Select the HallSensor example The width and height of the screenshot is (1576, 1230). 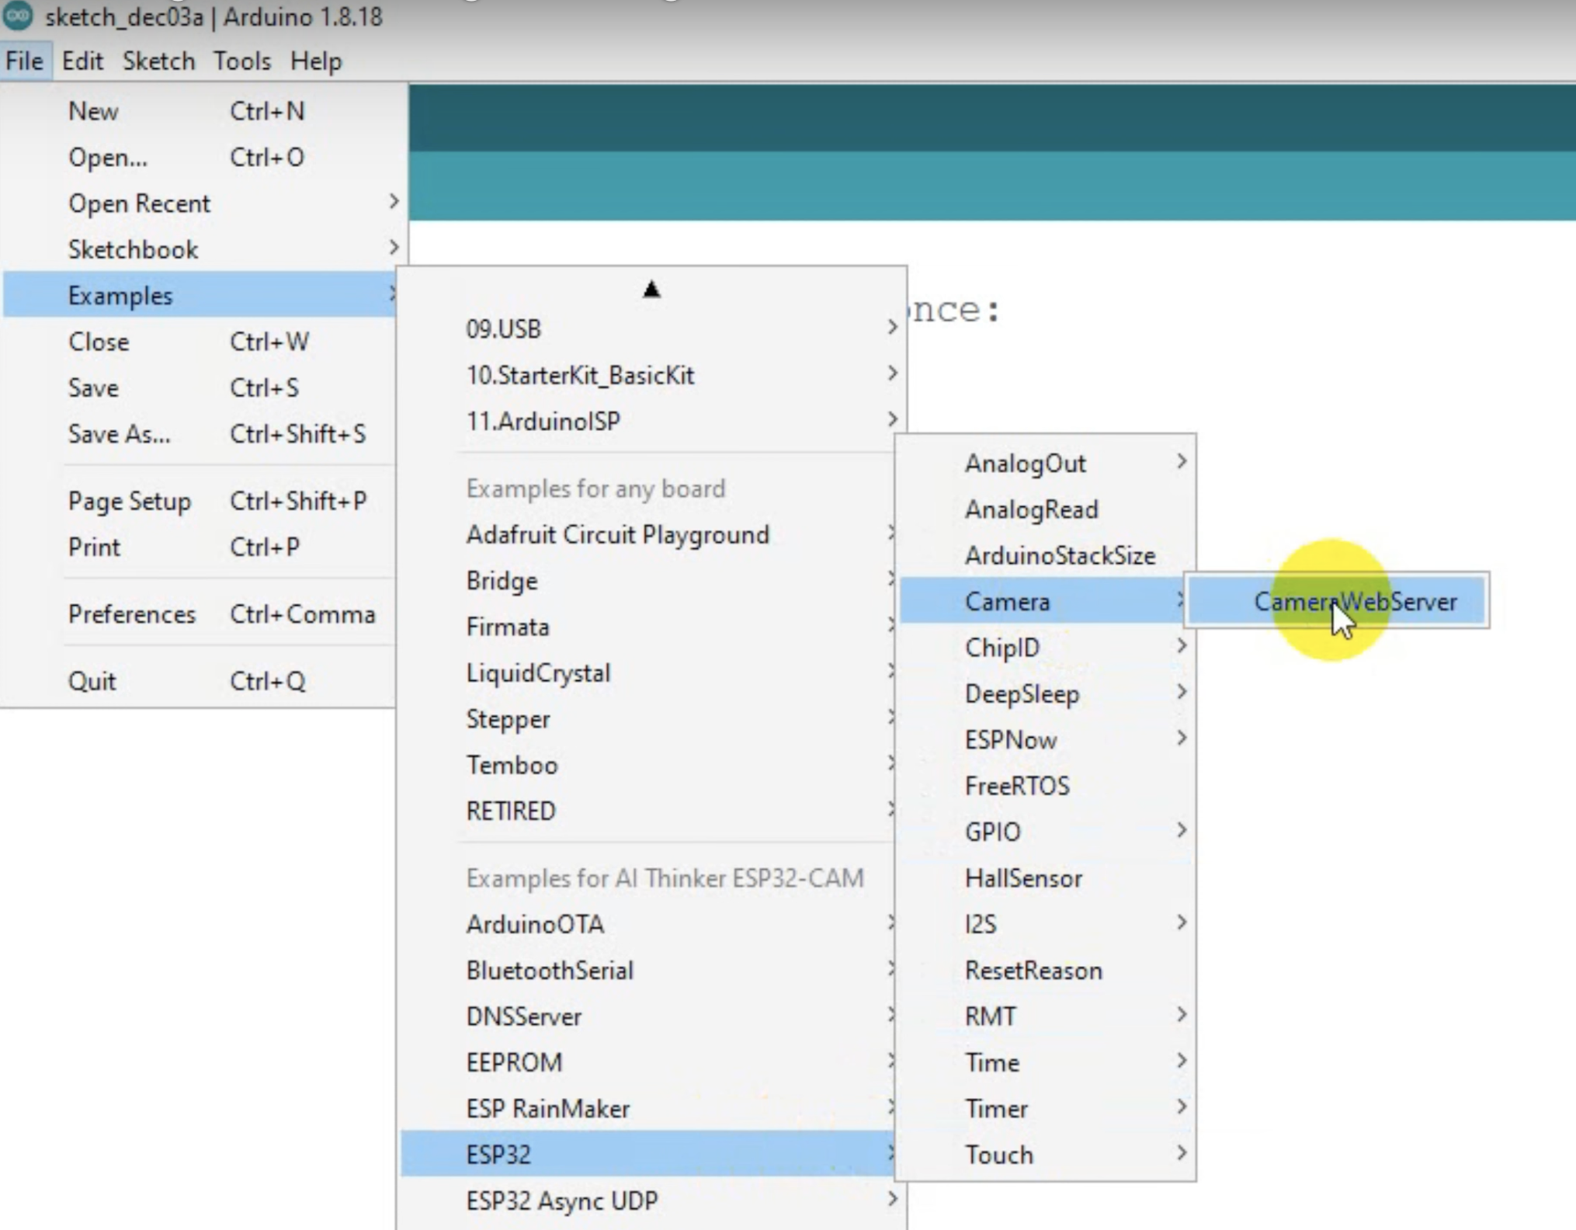(x=1023, y=878)
